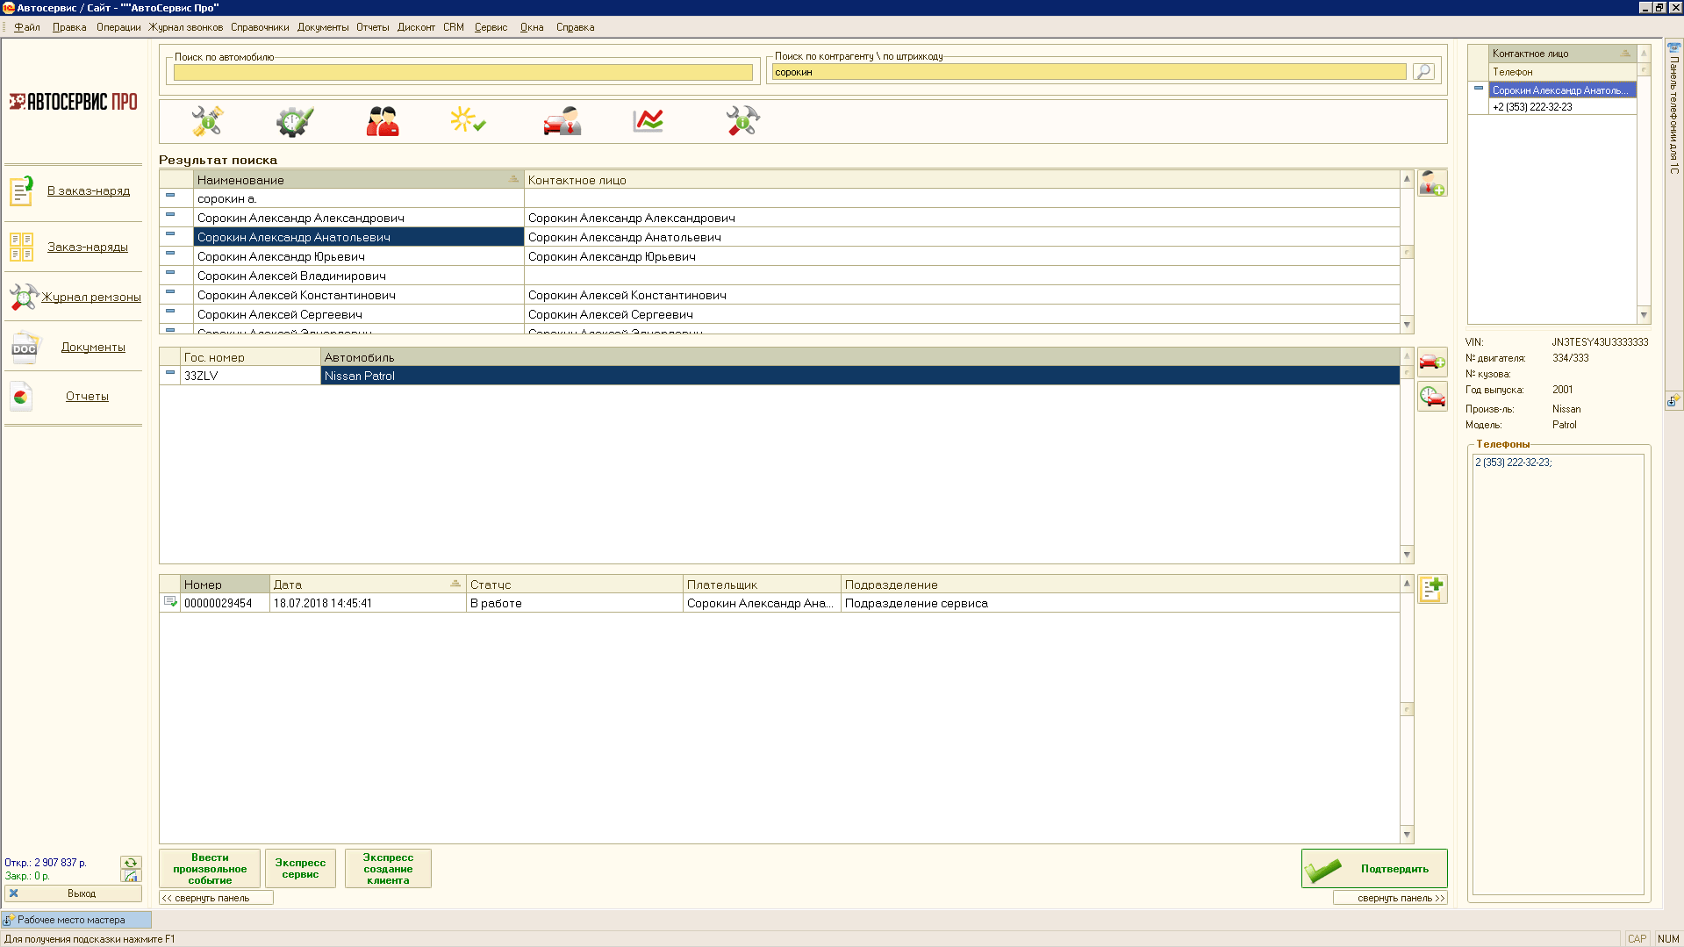Select the 'Сорокин Алексей Сергеевич' result row
1684x947 pixels.
358,314
